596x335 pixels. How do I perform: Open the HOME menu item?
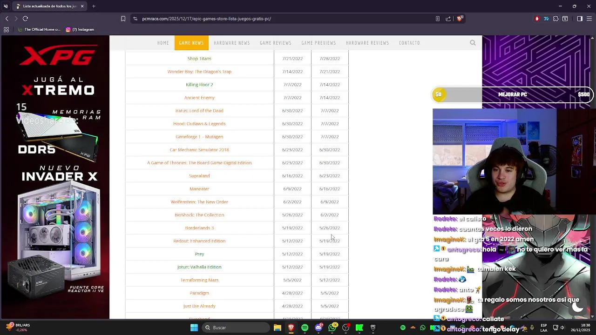163,43
